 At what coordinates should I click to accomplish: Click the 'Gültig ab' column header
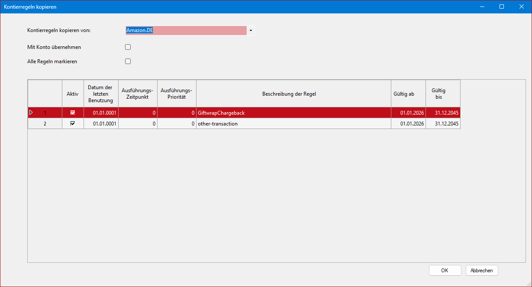(x=408, y=94)
